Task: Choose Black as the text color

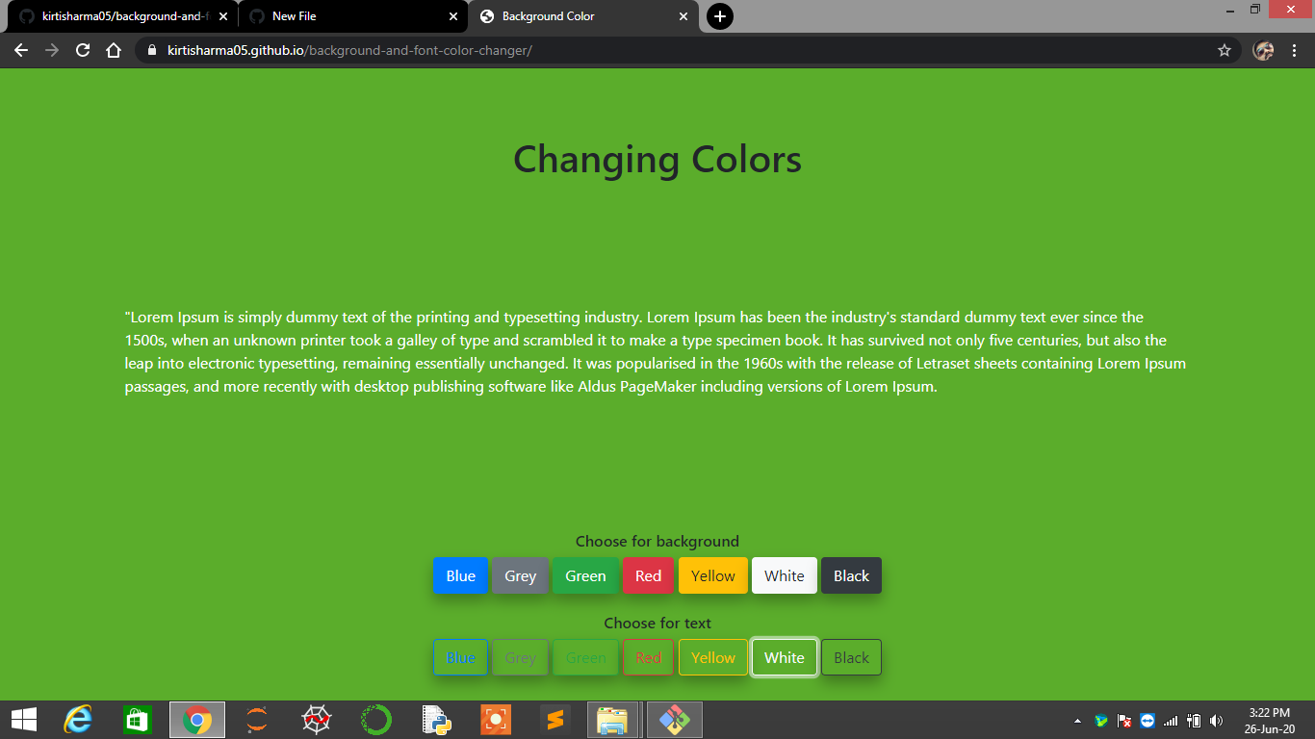Action: pyautogui.click(x=851, y=657)
